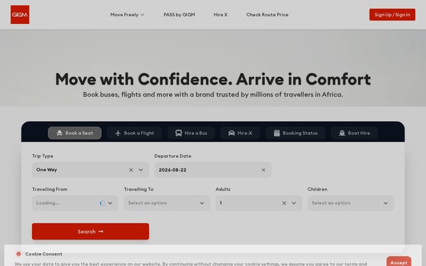426x266 pixels.
Task: Click the Adults label
Action: point(223,189)
